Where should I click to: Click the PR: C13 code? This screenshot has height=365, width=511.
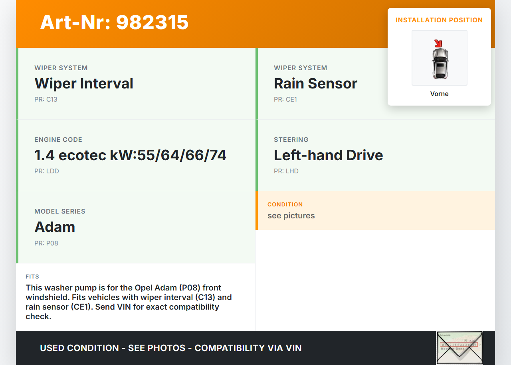click(x=46, y=100)
